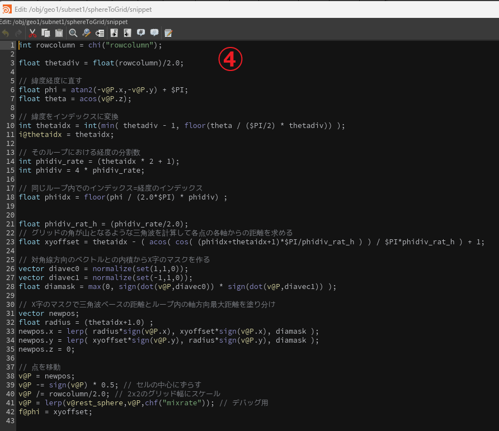Click the path label below the title bar
This screenshot has height=431, width=499.
click(x=64, y=22)
